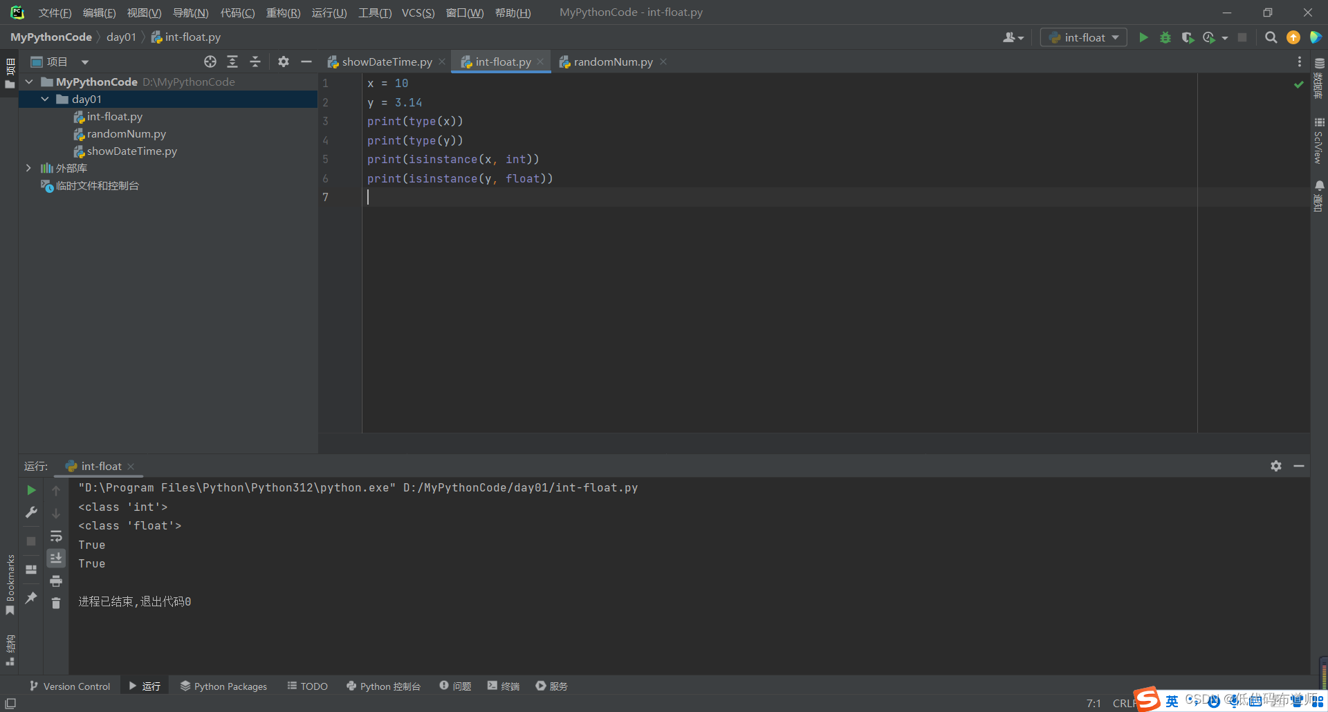This screenshot has width=1328, height=712.
Task: Open the int-float run configuration dropdown
Action: (1083, 37)
